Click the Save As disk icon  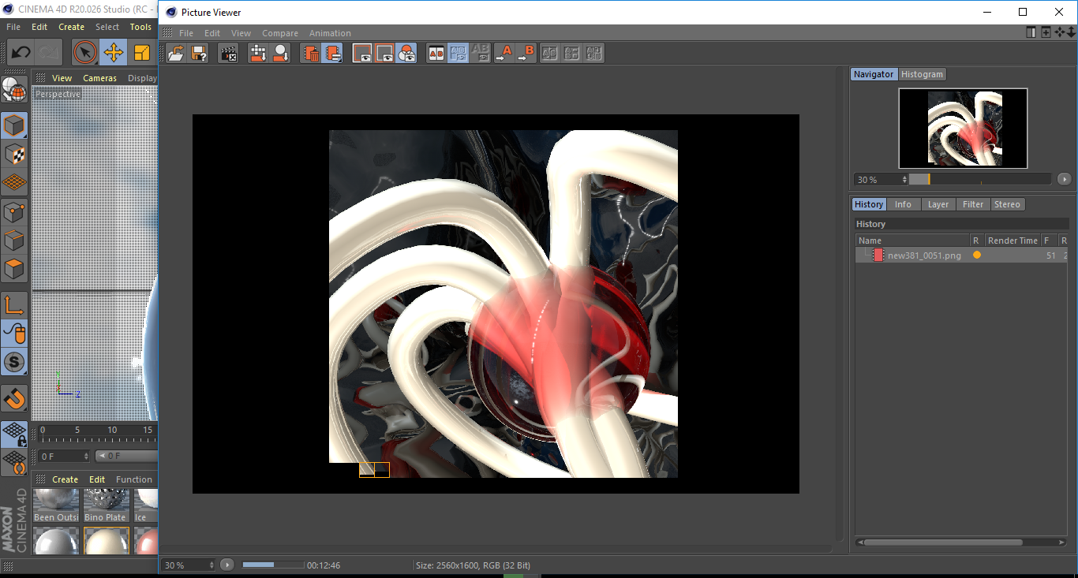(199, 54)
